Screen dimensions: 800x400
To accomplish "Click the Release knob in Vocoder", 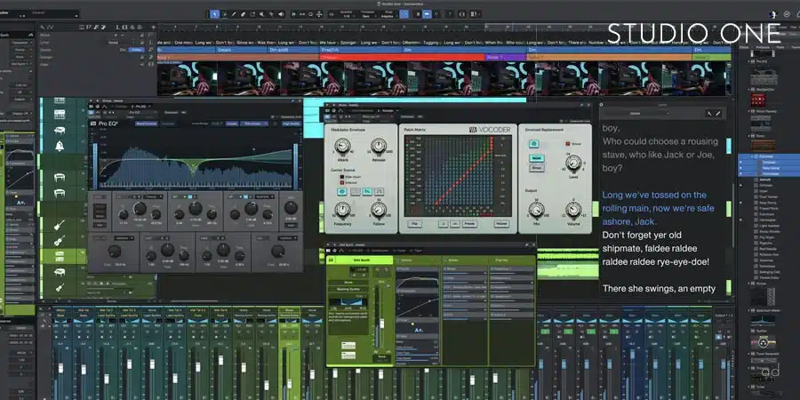I will (x=378, y=146).
